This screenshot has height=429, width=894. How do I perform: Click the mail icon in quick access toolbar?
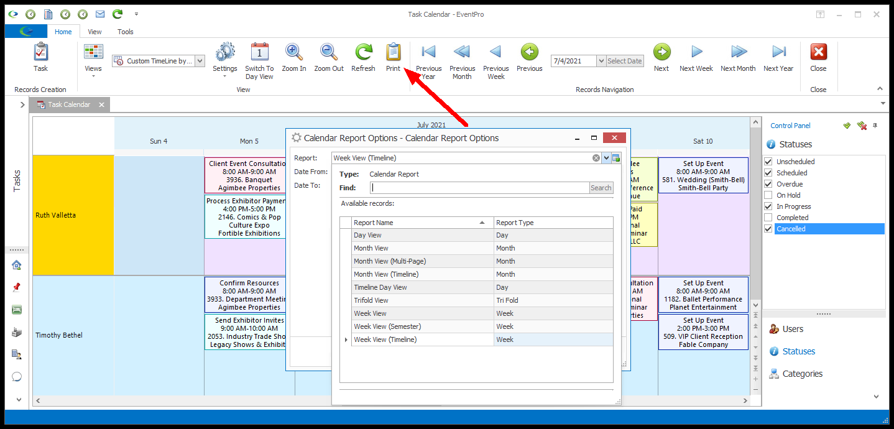[x=99, y=14]
